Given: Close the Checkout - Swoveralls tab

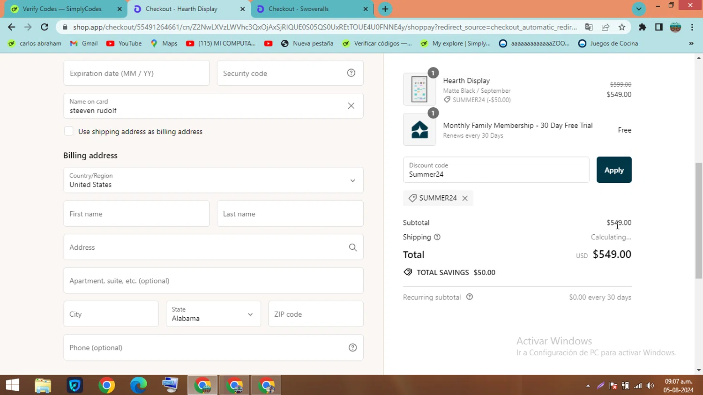Looking at the screenshot, I should pyautogui.click(x=366, y=9).
